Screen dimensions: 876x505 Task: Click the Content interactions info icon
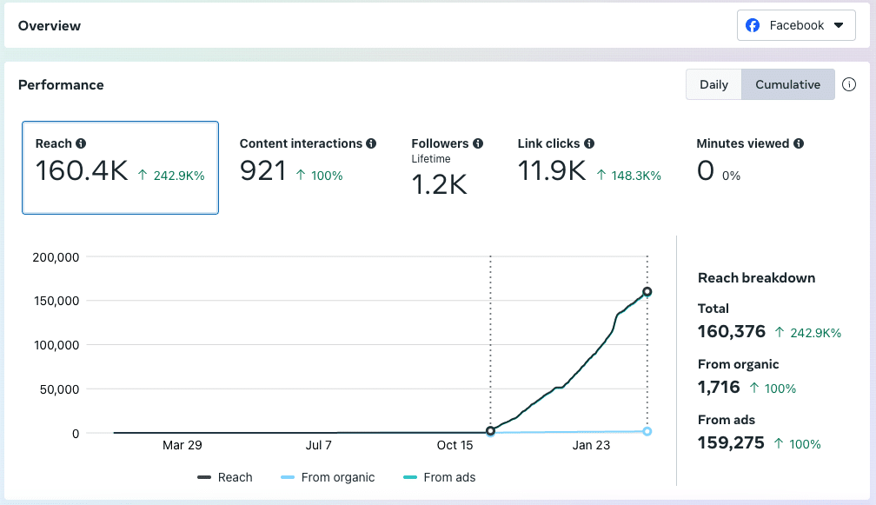[x=371, y=143]
